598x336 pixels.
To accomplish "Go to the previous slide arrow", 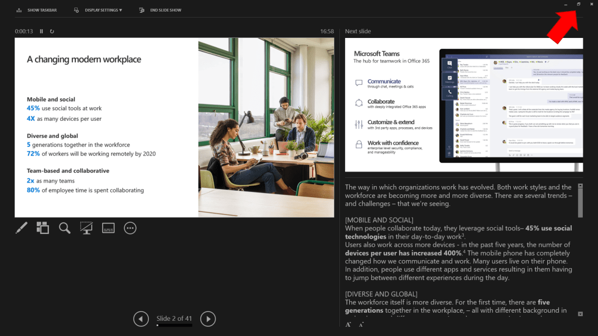I will point(141,318).
